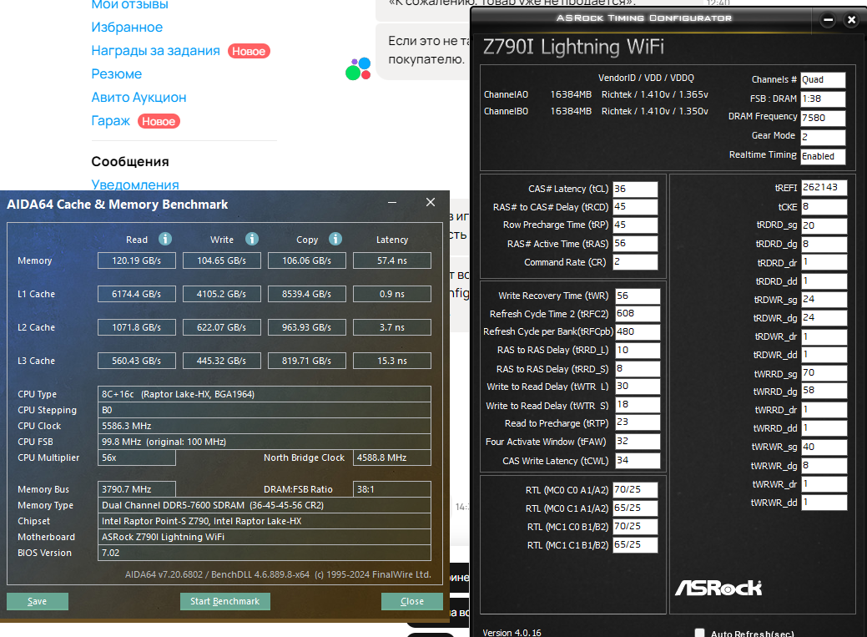The image size is (867, 637).
Task: Open the Гараж link
Action: click(111, 121)
